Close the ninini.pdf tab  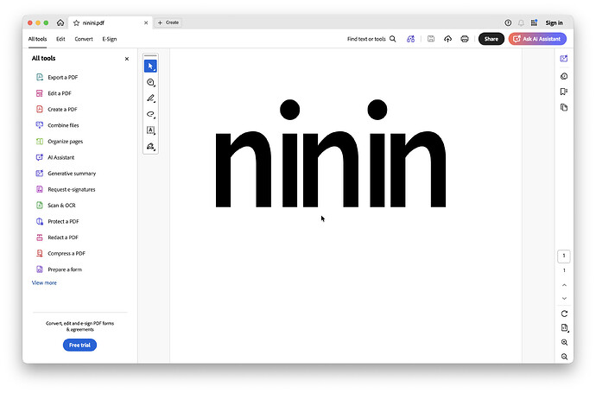point(146,22)
